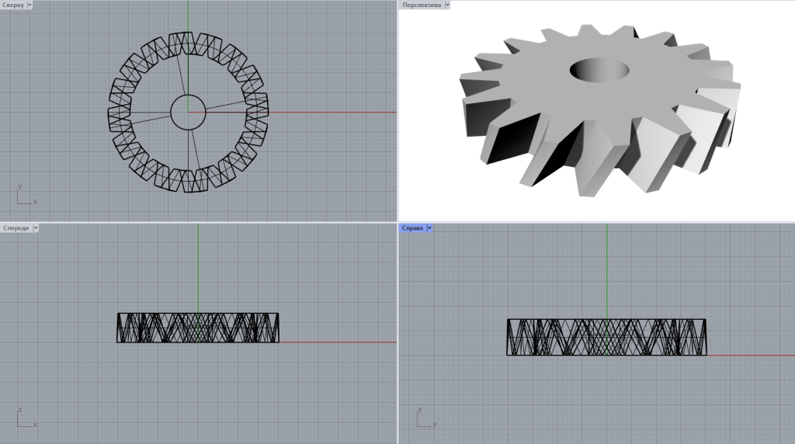The height and width of the screenshot is (444, 795).
Task: Click the green Y axis line in top viewport
Action: 188,16
